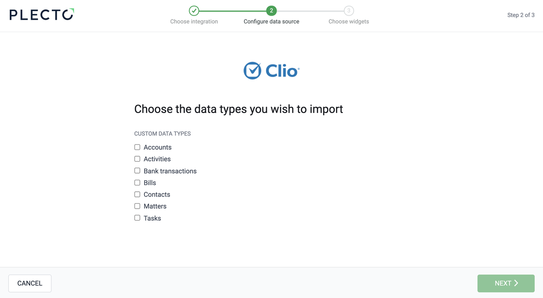The width and height of the screenshot is (543, 298).
Task: Click the step 2 circle indicator
Action: pos(271,11)
